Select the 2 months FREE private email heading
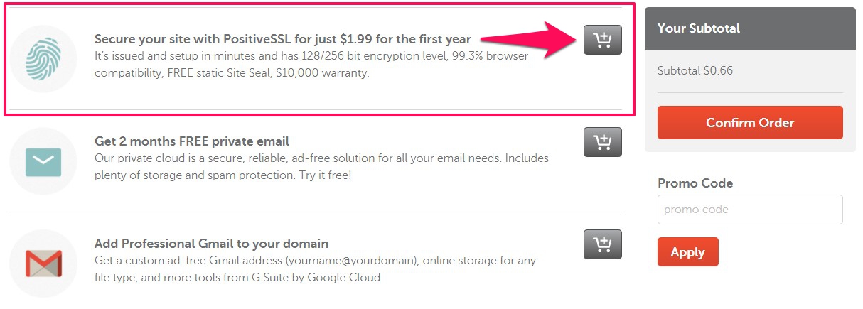 coord(192,141)
